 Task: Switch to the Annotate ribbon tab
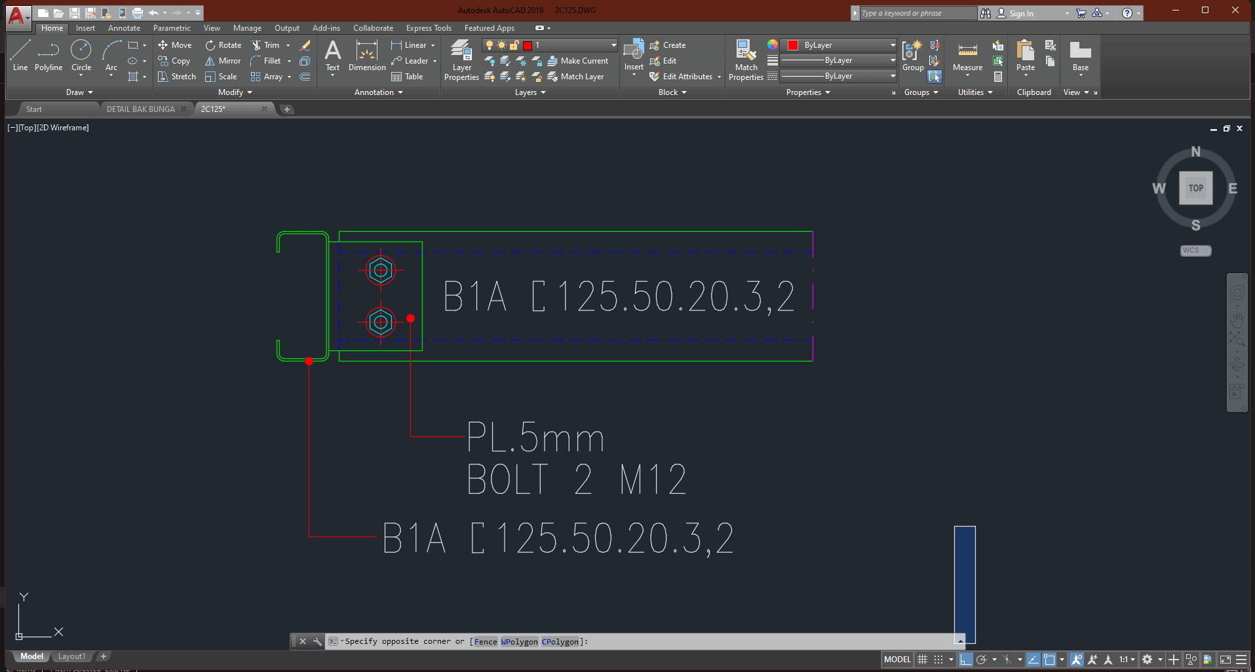coord(124,28)
